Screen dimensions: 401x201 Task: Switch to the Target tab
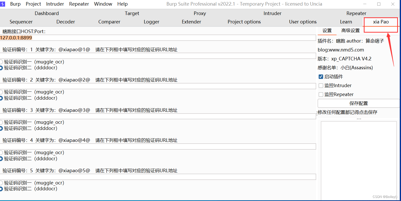(132, 13)
